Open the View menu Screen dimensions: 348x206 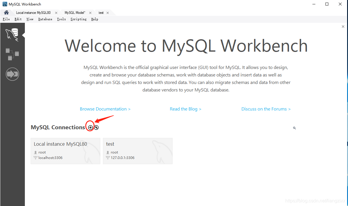[30, 19]
